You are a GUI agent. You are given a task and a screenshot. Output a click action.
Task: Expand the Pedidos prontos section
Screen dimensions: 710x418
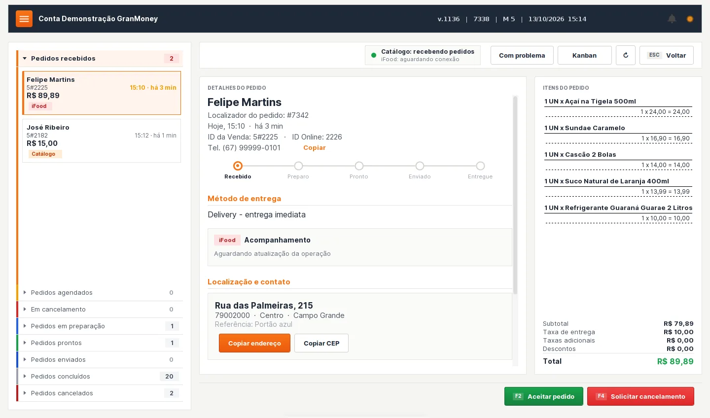click(100, 343)
